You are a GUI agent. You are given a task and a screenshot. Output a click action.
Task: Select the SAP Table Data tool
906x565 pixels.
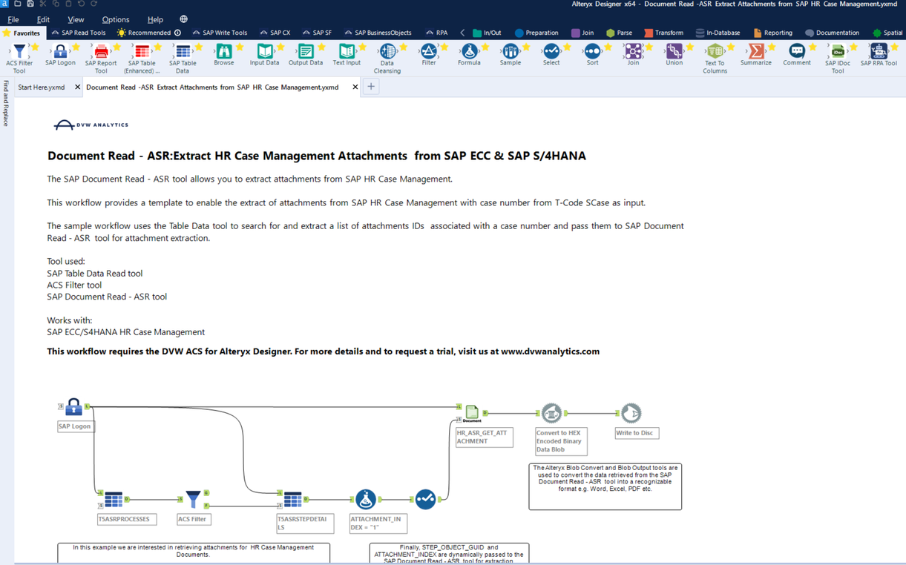(183, 51)
